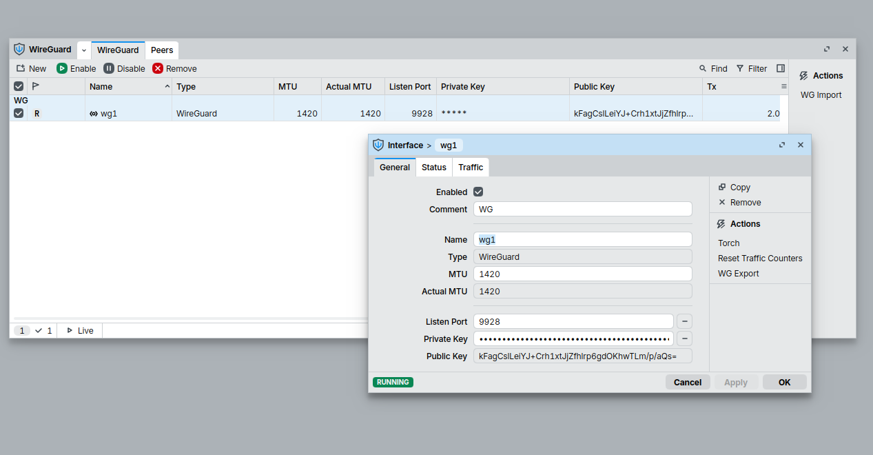Click Copy icon in interface dialog

pos(722,187)
